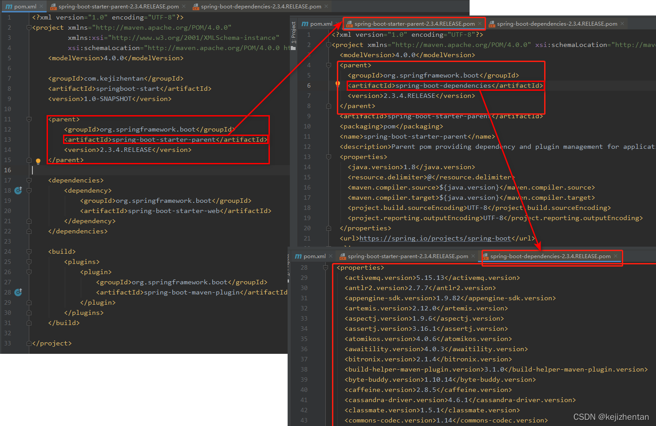The image size is (656, 426).
Task: Click version 1.0-SNAPSHOT on line 9
Action: click(x=110, y=99)
